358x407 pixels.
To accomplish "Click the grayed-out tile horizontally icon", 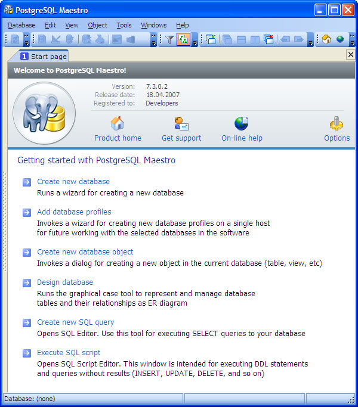I will (x=241, y=39).
